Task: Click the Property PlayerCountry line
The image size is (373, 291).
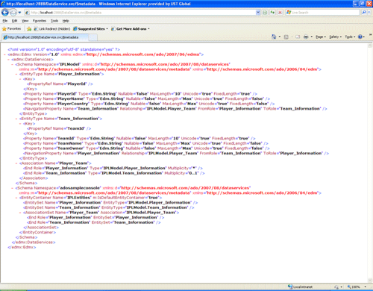Action: coord(148,104)
